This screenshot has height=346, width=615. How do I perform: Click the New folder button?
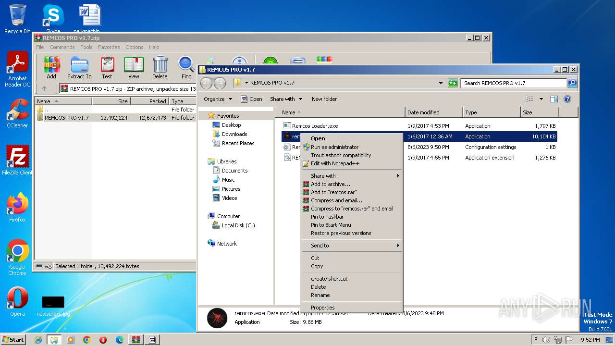(324, 99)
